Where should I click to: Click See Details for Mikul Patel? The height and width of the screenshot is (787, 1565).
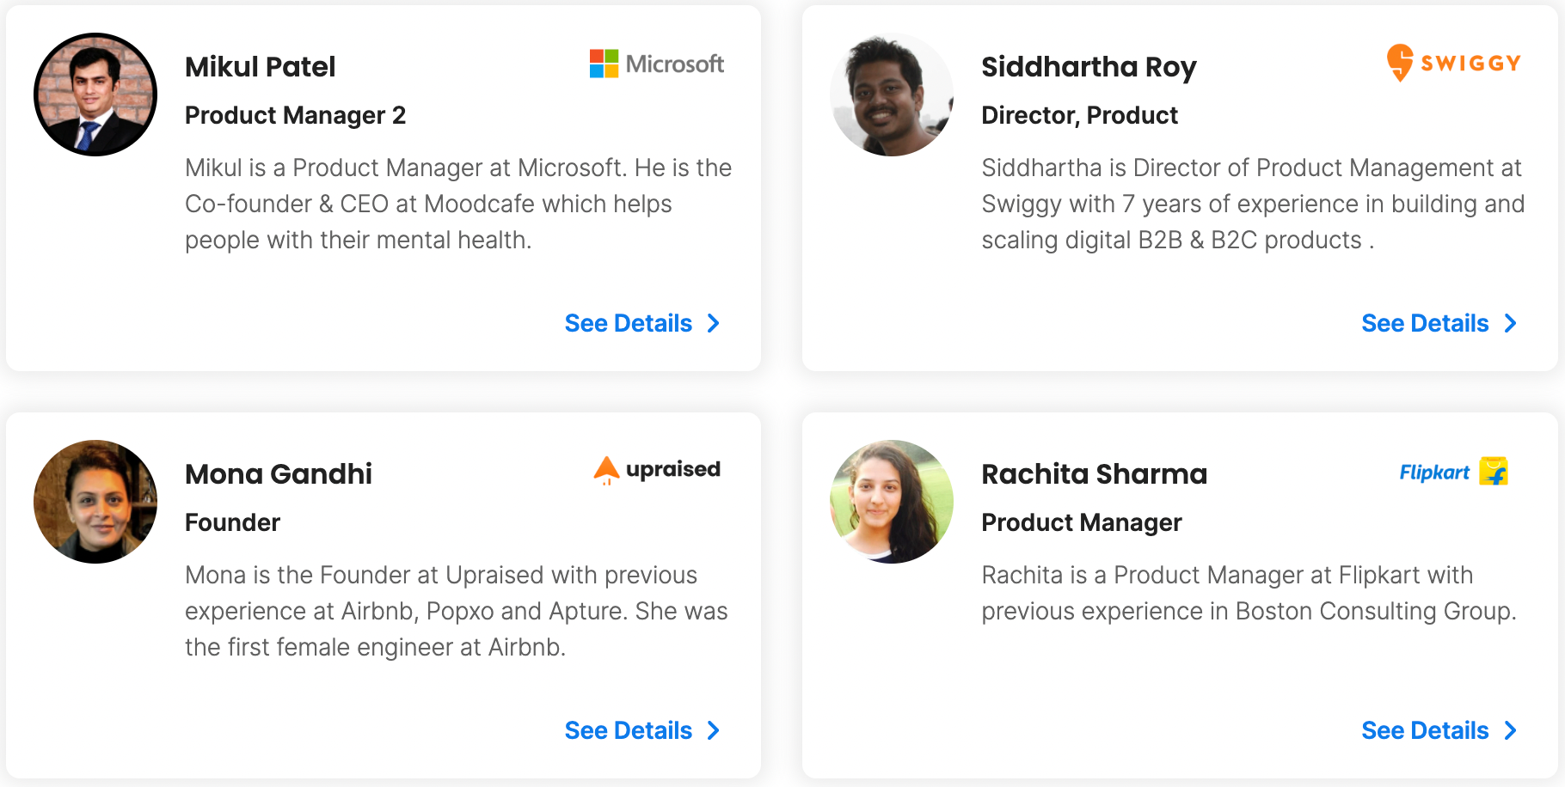point(629,323)
